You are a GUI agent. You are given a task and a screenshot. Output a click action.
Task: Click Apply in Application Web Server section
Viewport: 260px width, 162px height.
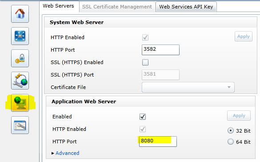pos(239,115)
